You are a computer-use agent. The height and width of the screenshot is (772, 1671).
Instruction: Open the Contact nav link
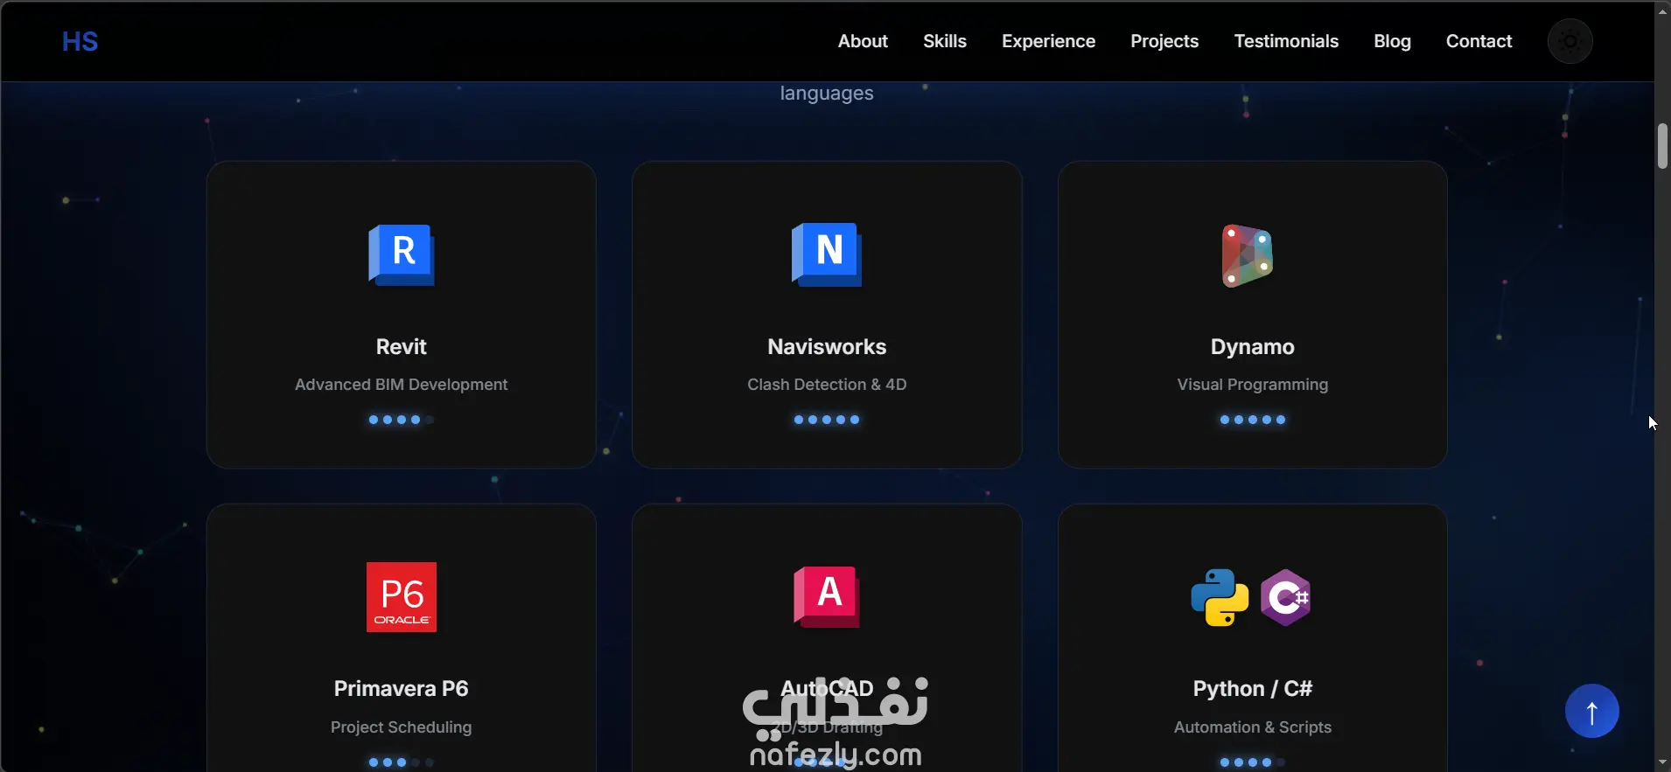click(x=1479, y=41)
